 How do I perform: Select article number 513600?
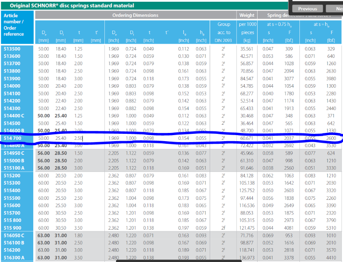coord(12,56)
